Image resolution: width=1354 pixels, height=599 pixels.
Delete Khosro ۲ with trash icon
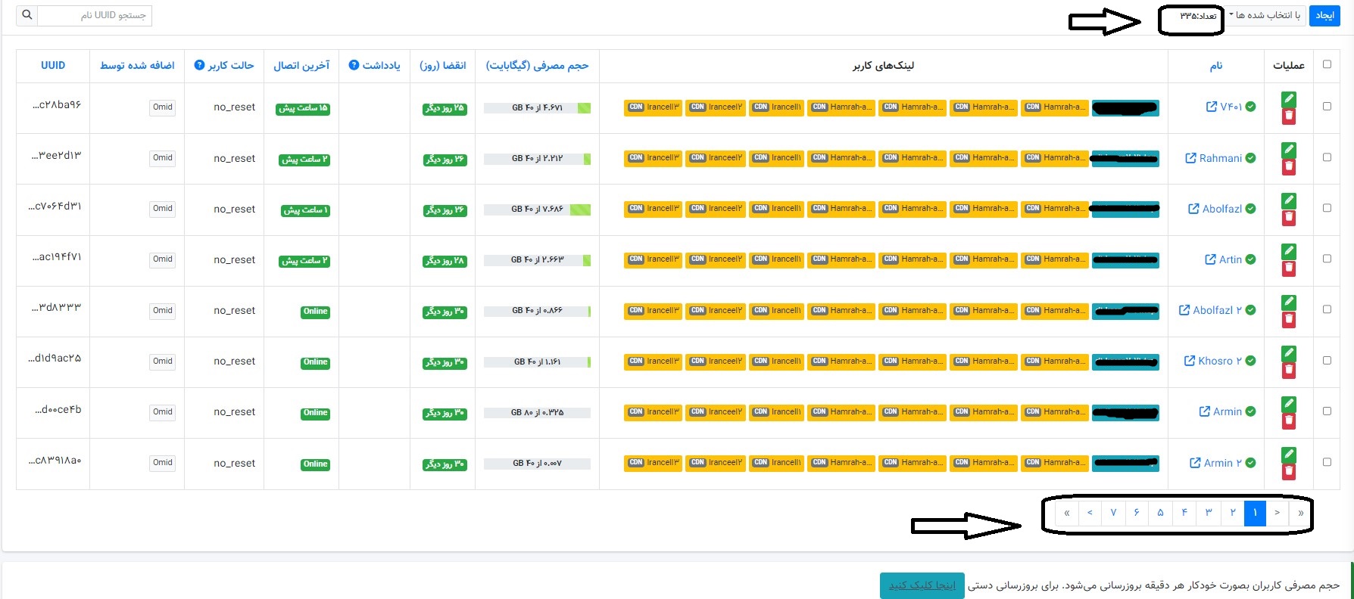[1289, 371]
